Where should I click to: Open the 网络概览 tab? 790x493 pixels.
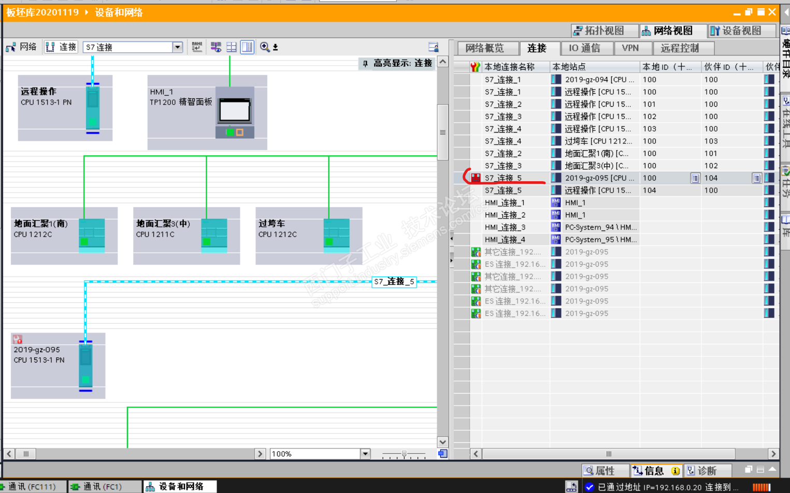[x=489, y=48]
